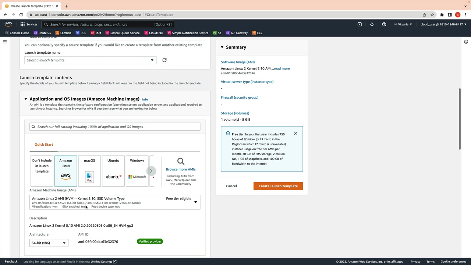
Task: Open the N. Virginia region selector
Action: pyautogui.click(x=403, y=24)
